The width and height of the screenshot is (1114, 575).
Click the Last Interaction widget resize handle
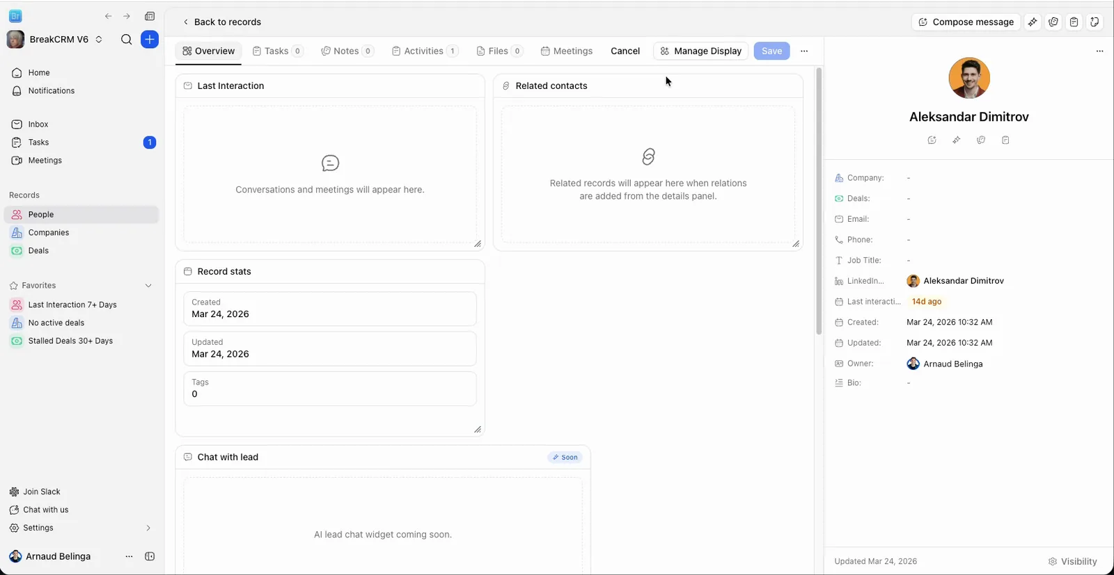[x=478, y=244]
